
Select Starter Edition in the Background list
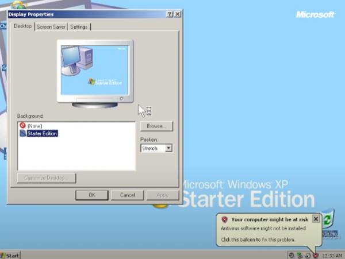click(42, 133)
